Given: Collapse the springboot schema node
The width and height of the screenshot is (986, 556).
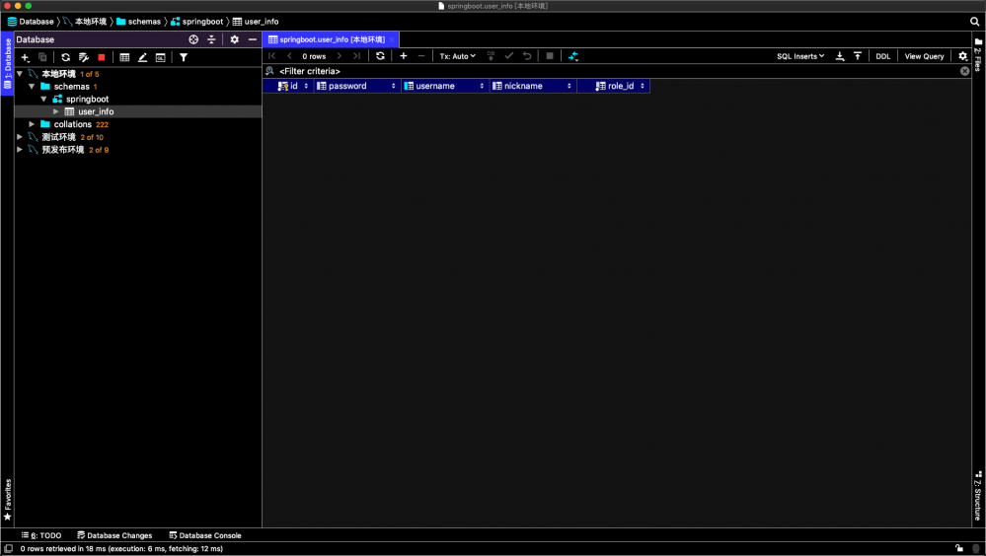Looking at the screenshot, I should (x=43, y=99).
